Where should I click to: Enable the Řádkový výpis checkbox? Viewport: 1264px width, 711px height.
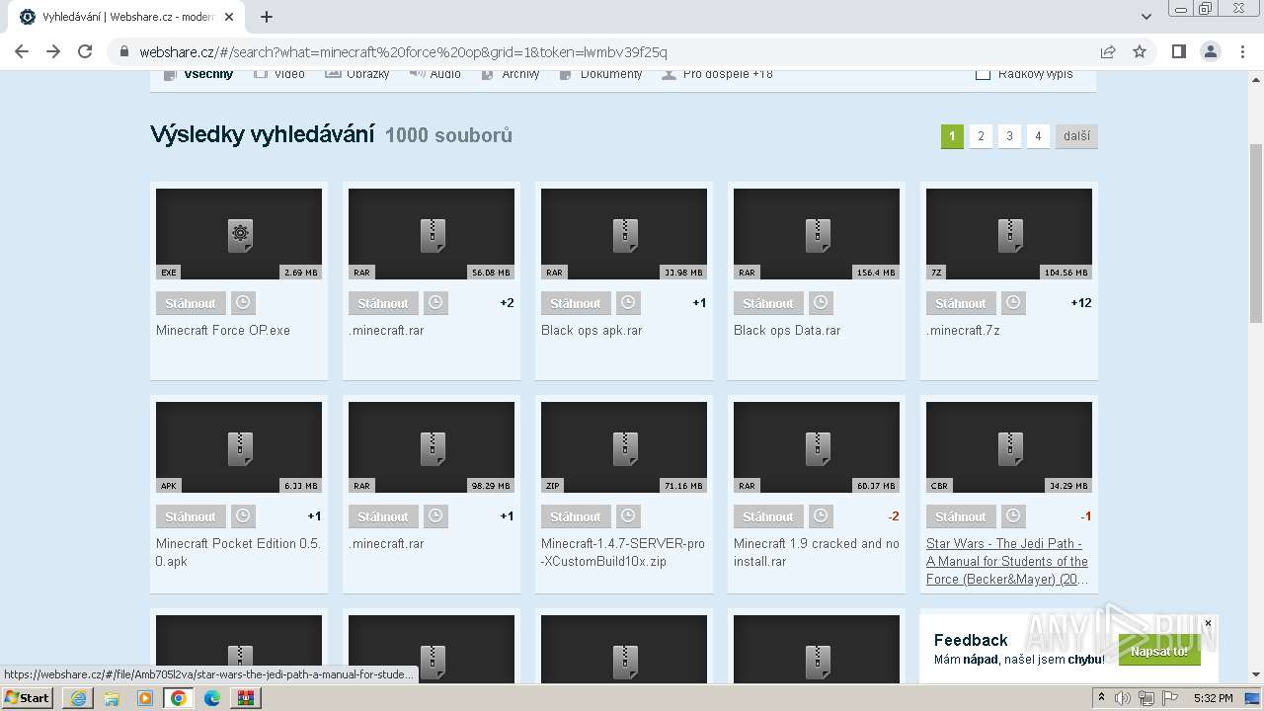[983, 74]
